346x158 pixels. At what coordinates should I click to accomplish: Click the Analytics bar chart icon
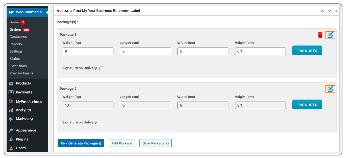(11, 110)
